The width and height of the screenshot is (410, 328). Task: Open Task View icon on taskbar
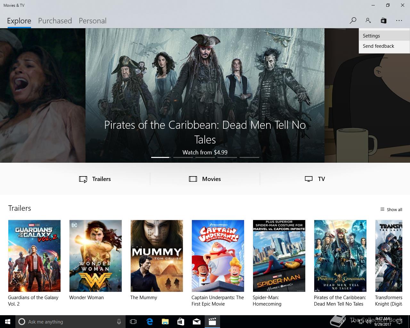133,322
